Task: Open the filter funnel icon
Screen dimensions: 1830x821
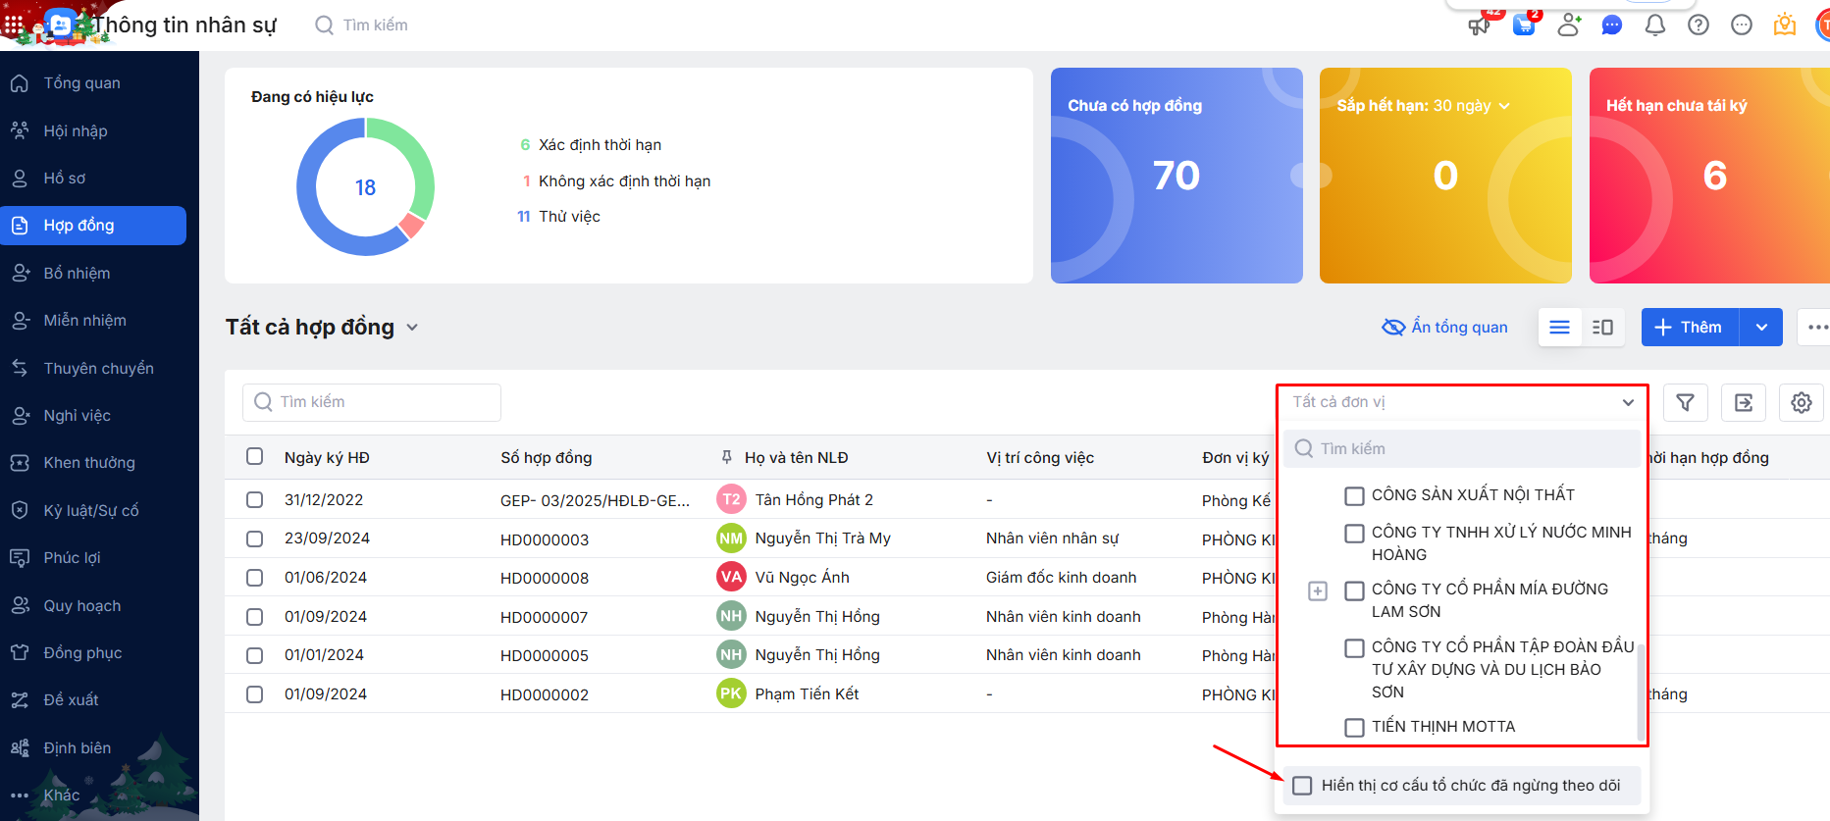Action: [1686, 402]
